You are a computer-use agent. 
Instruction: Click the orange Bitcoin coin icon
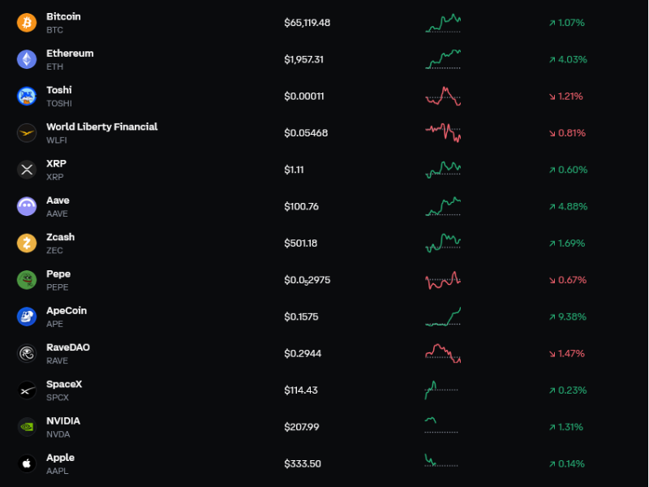click(27, 23)
